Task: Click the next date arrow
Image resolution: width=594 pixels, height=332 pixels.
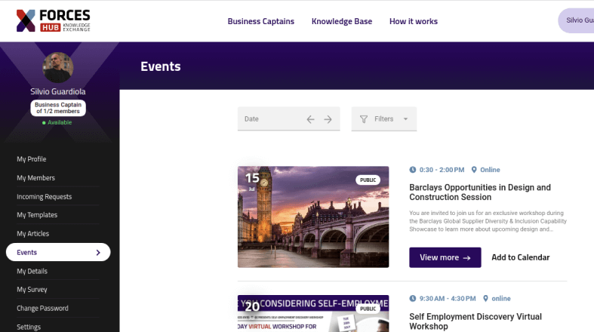Action: point(328,119)
